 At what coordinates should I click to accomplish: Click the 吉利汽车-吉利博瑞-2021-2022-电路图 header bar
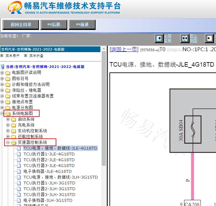pos(50,49)
